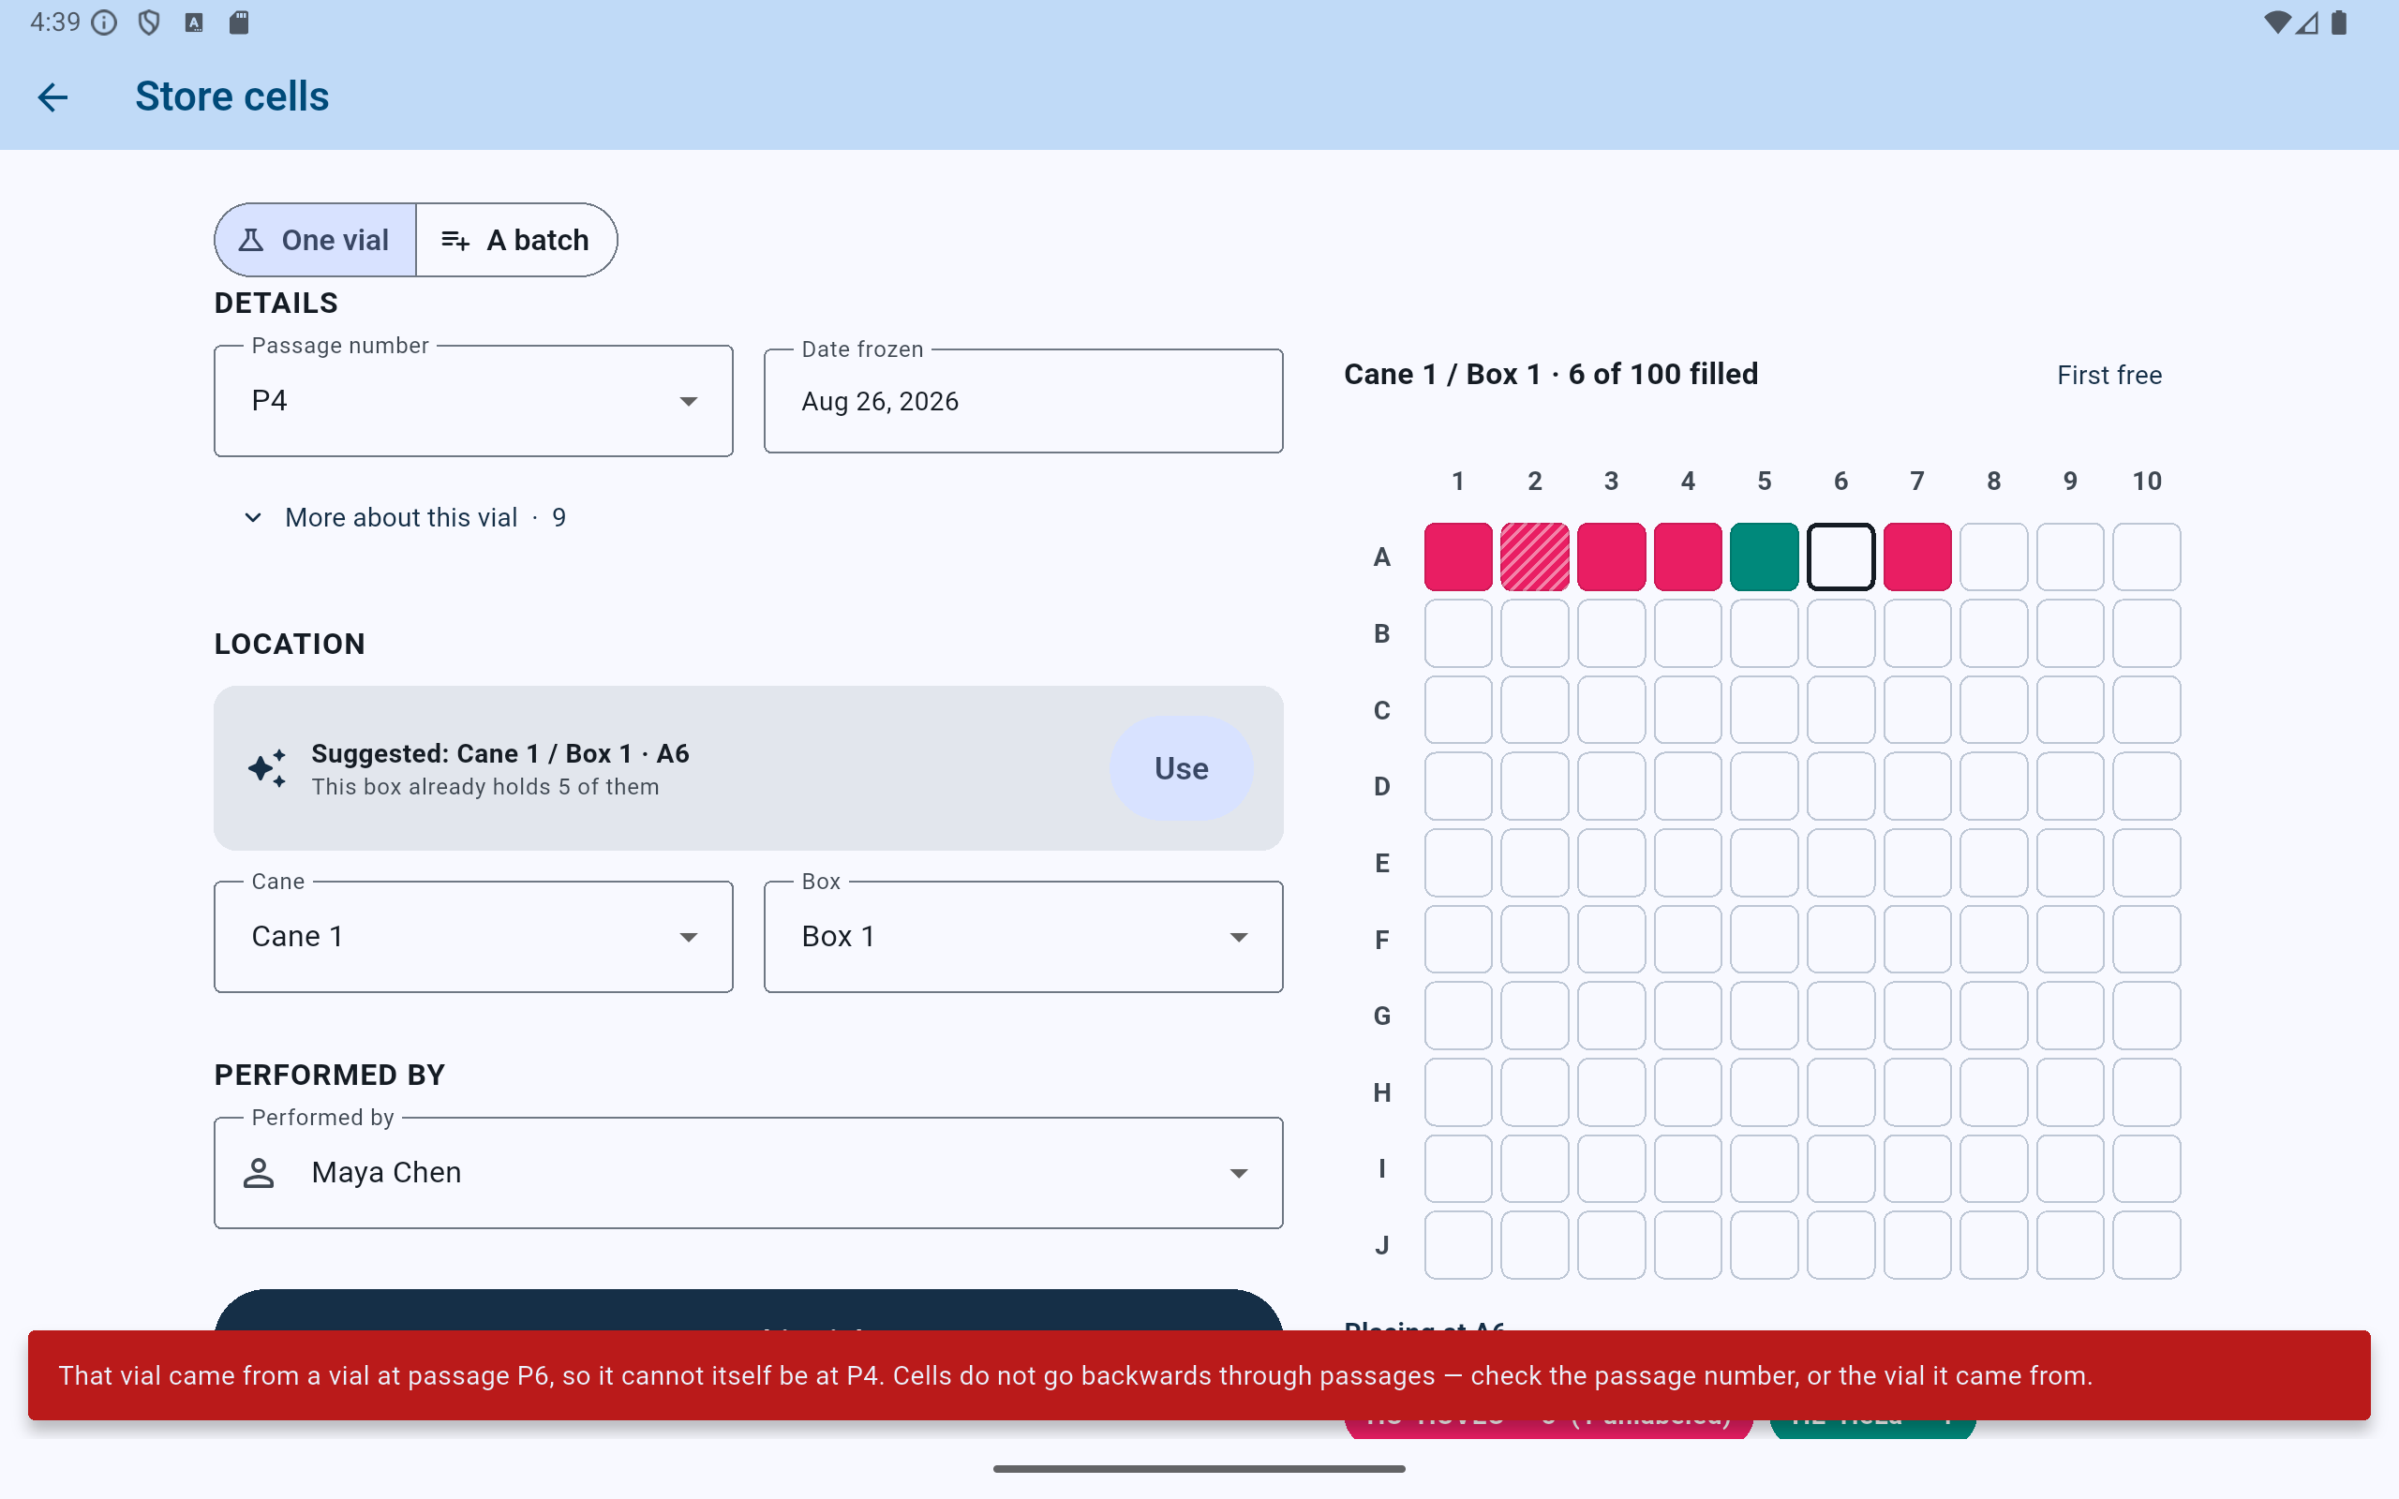Pick empty cell C5
Screen dimensions: 2399x1499
click(1764, 710)
